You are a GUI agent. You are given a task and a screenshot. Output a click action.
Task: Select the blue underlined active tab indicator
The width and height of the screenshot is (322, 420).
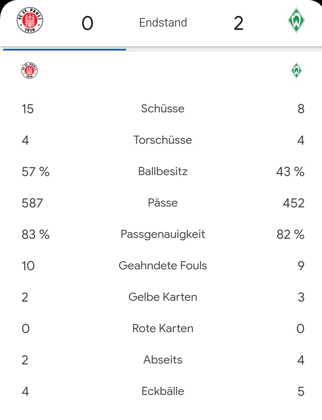tap(65, 49)
